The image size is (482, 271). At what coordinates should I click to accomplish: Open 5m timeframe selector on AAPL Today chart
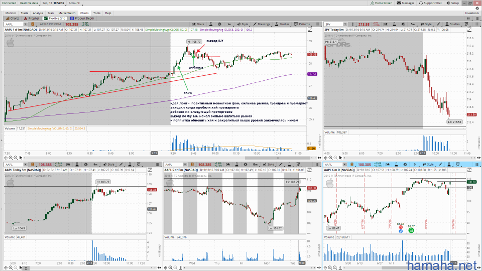pos(95,165)
